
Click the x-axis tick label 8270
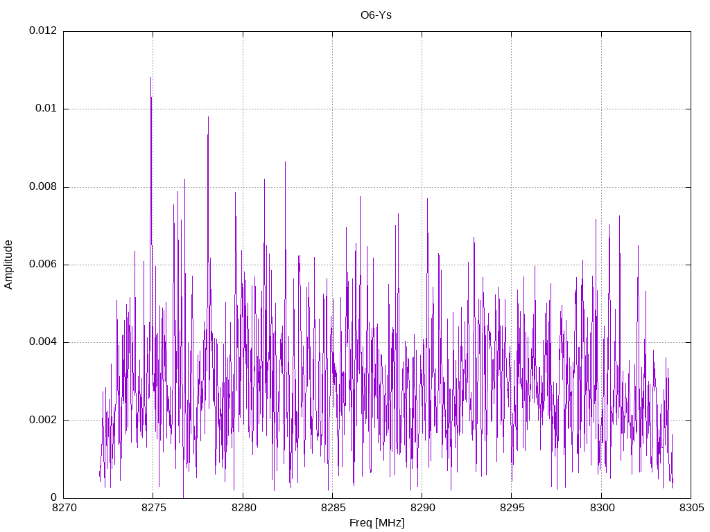(x=64, y=508)
